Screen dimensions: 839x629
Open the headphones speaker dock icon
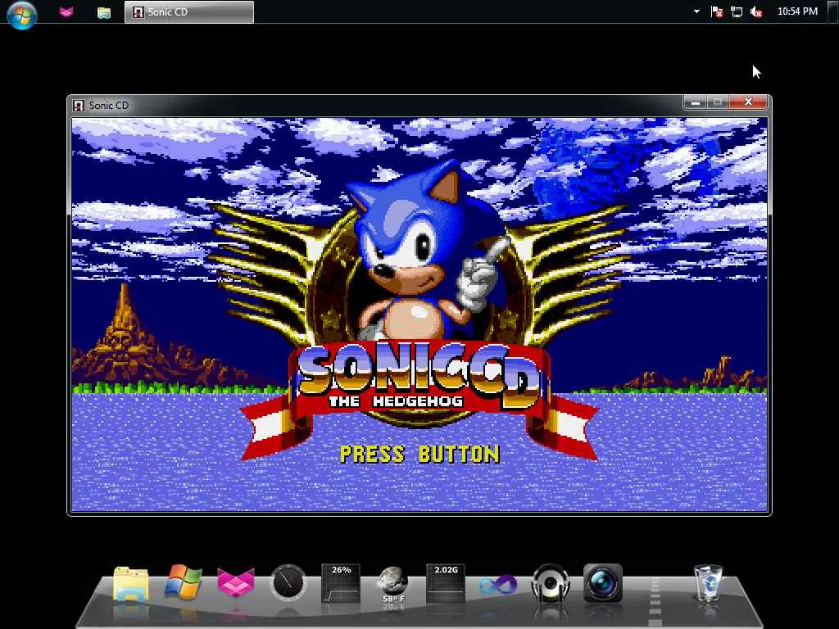(551, 583)
